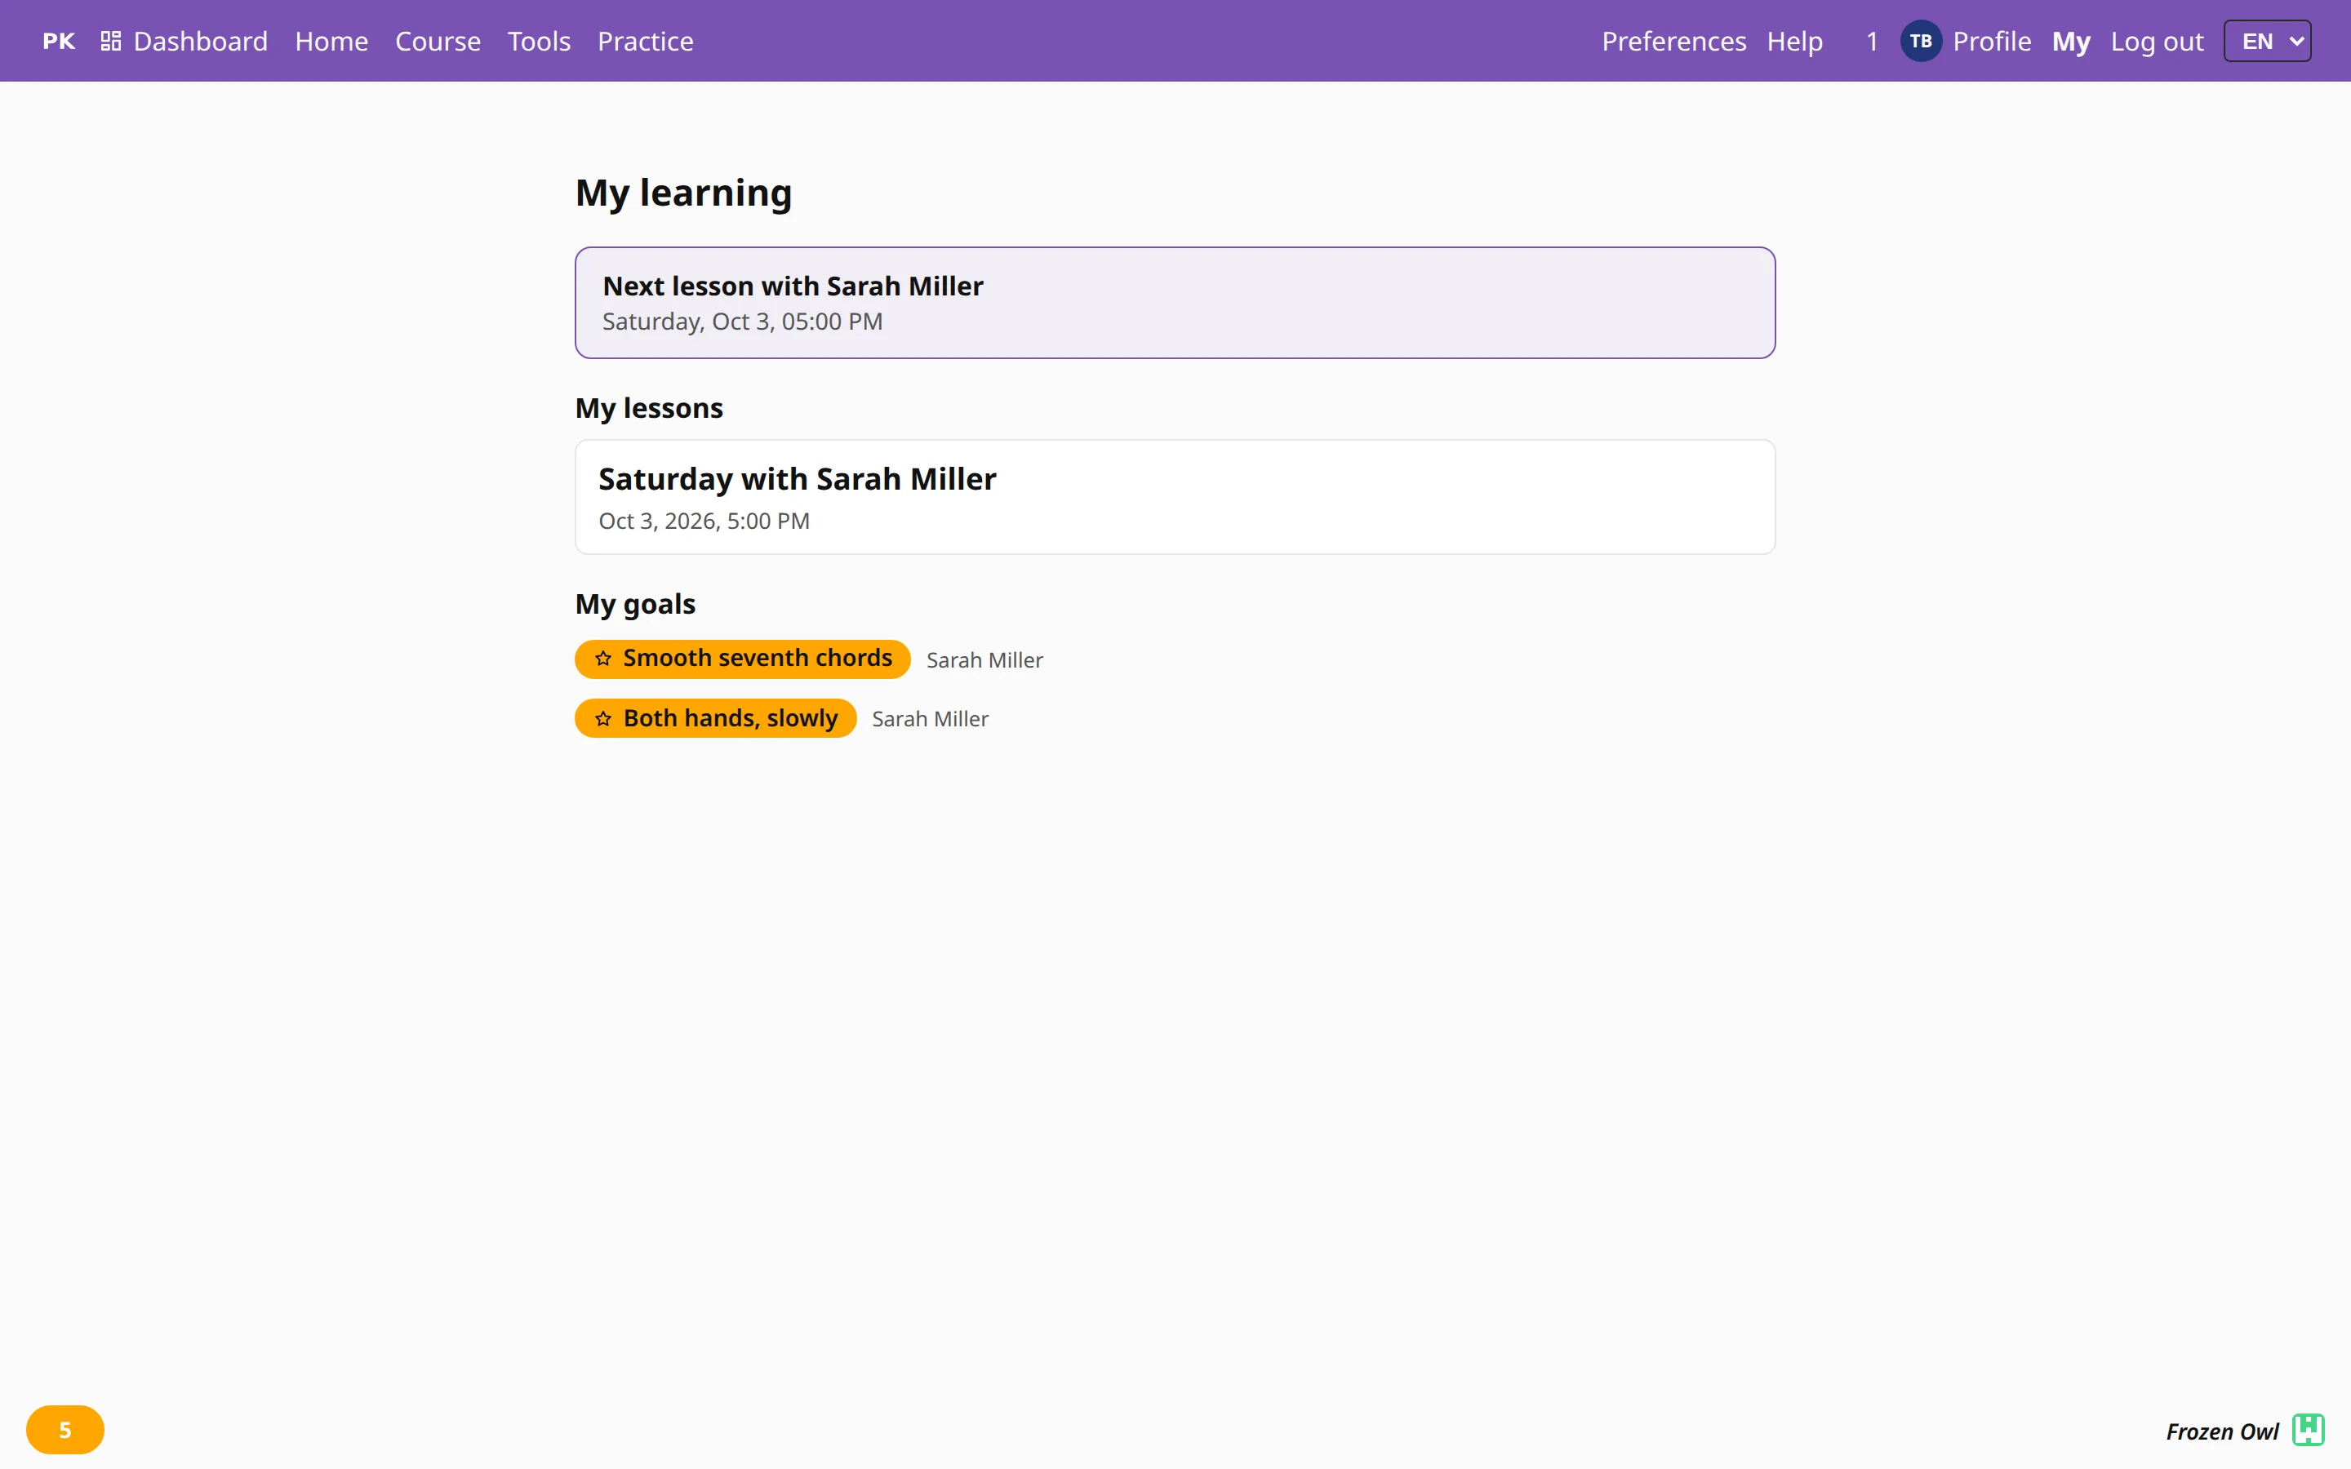Click the TB avatar icon
The image size is (2351, 1469).
[1921, 41]
